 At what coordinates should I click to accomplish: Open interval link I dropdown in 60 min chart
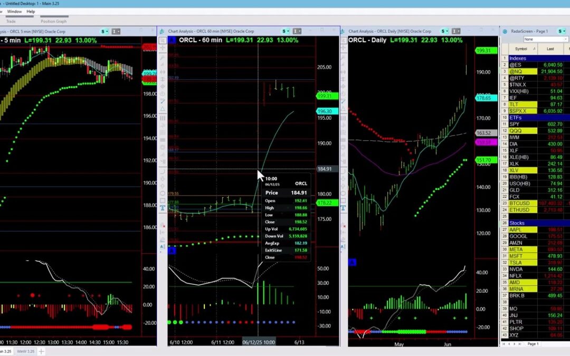coord(297,31)
